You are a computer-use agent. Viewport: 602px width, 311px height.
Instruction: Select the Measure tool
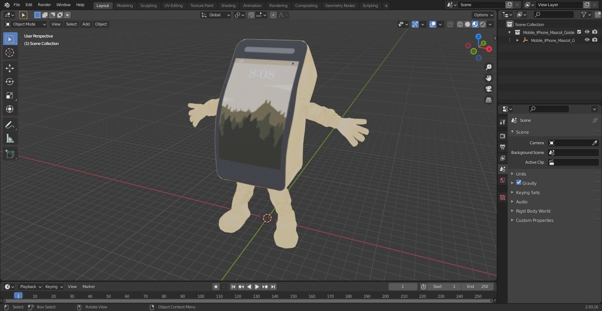pos(10,139)
